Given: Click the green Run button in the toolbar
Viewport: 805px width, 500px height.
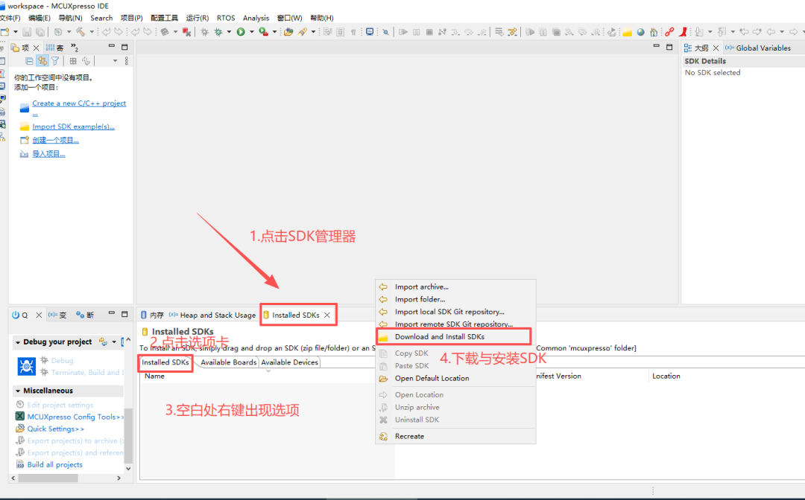Looking at the screenshot, I should (x=240, y=32).
